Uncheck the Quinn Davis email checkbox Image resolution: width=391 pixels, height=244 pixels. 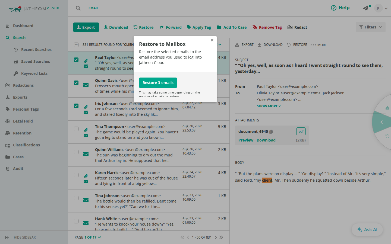point(76,83)
